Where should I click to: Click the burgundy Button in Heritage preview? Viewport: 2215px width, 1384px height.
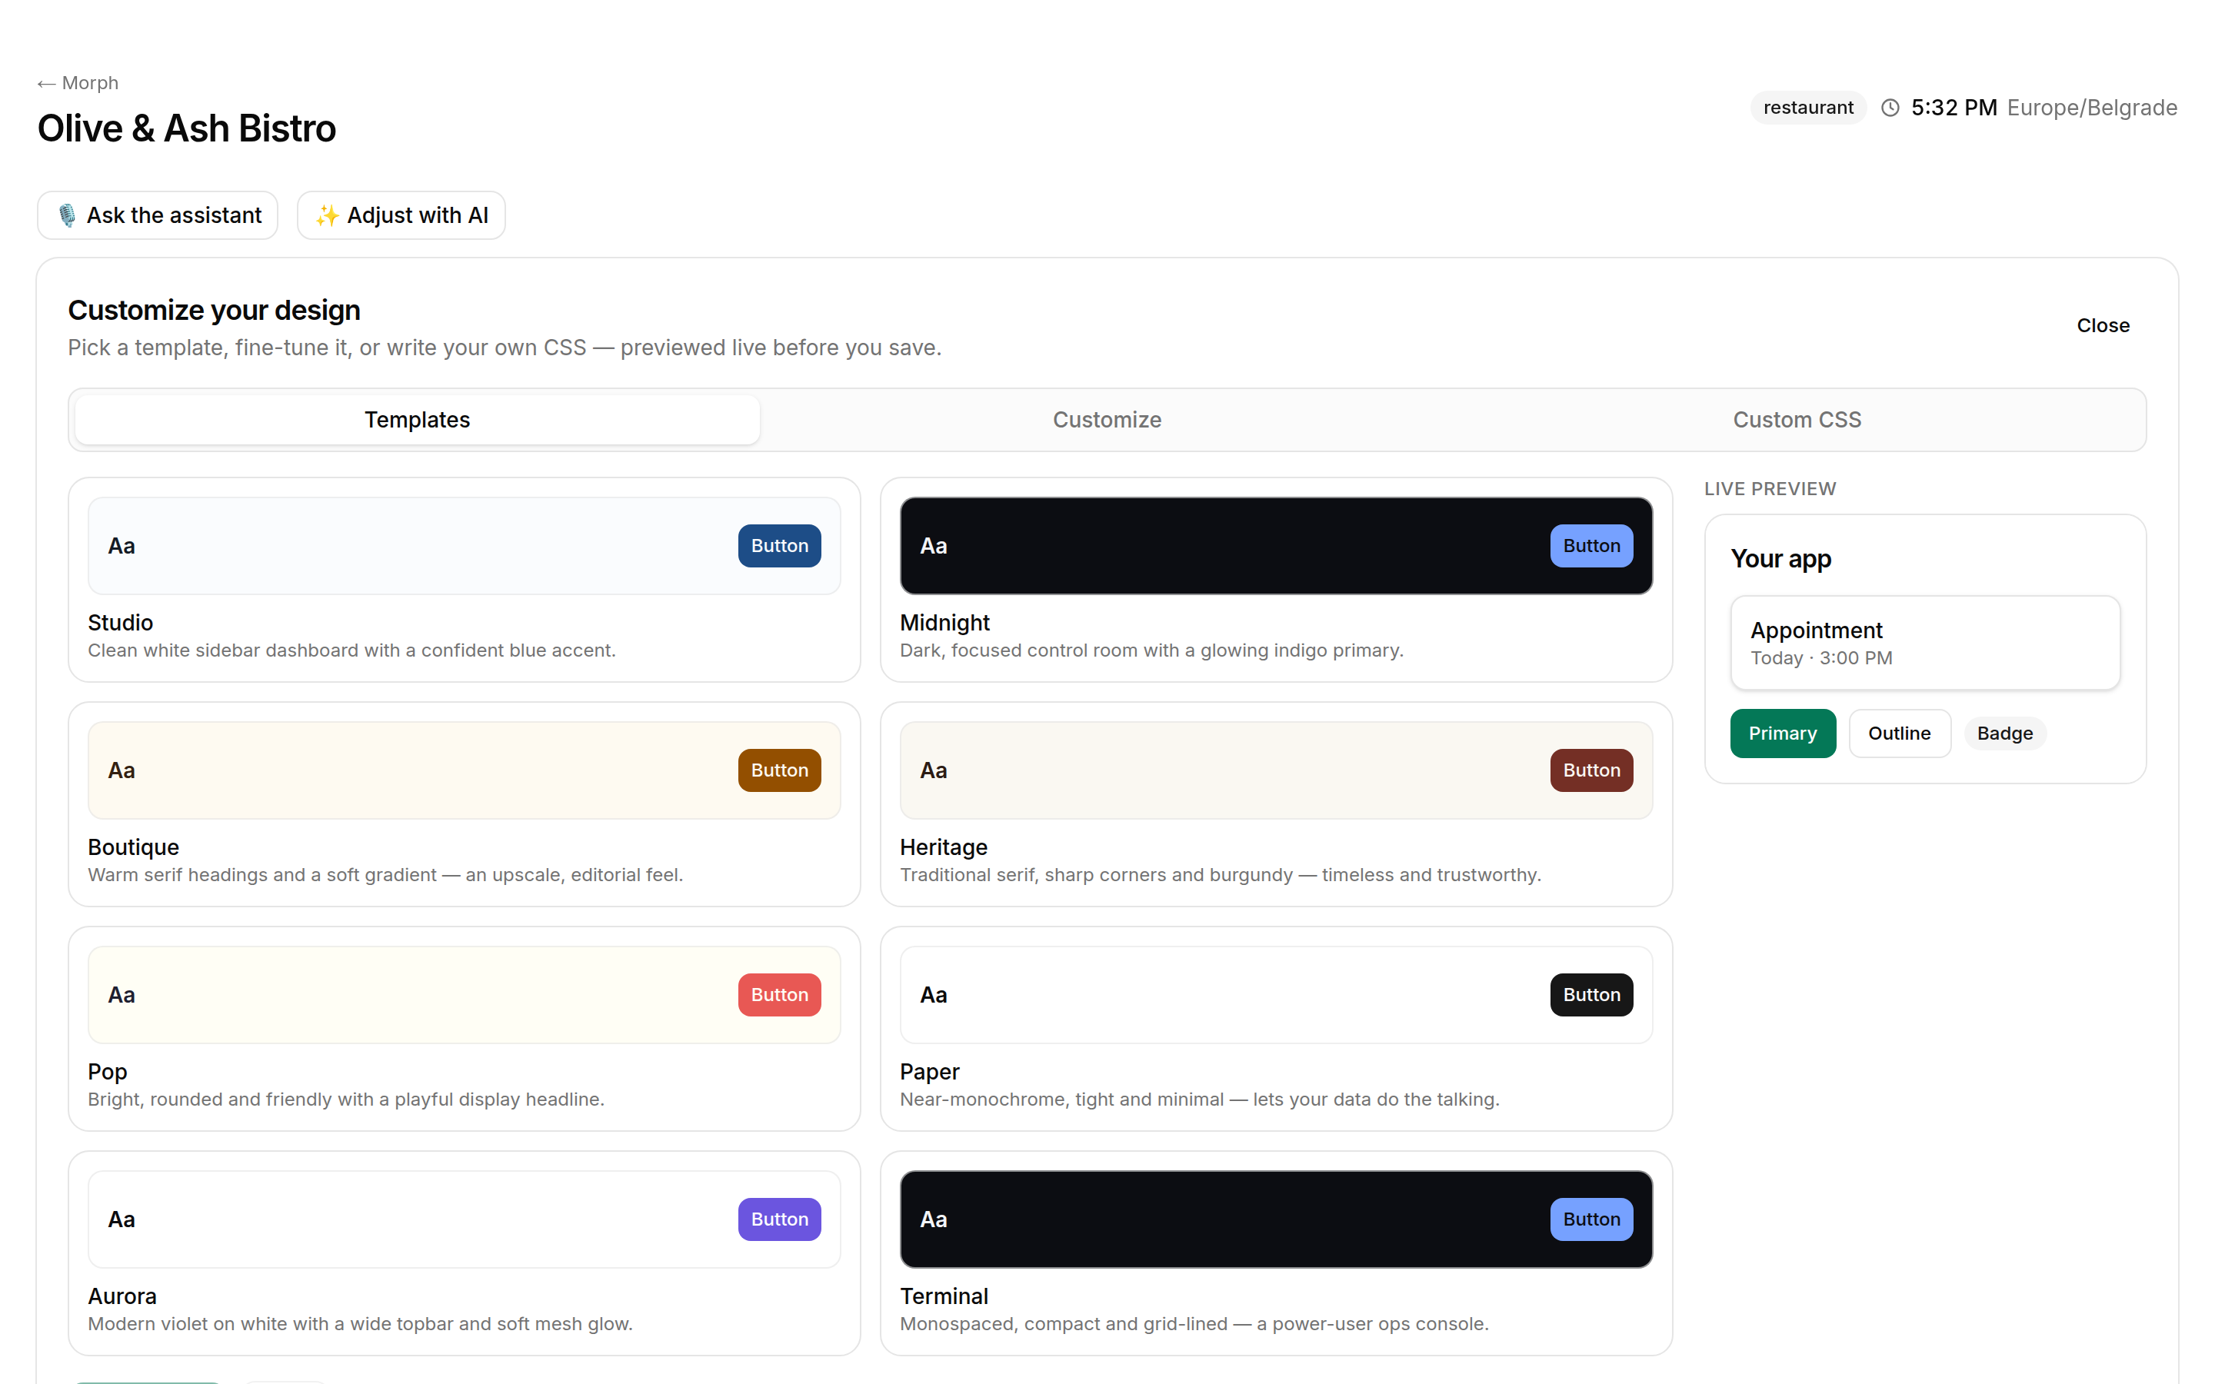click(1592, 770)
